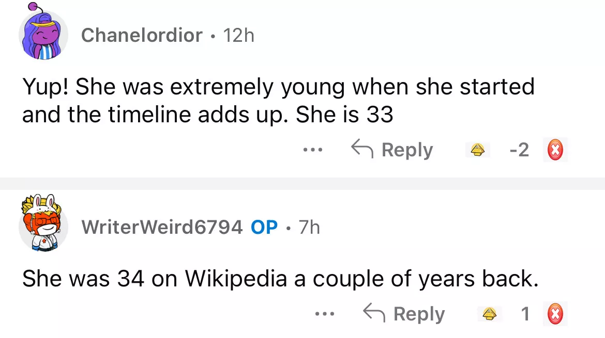Select the "She was extremely young" comment text
Viewport: 605px width, 338px height.
point(278,101)
